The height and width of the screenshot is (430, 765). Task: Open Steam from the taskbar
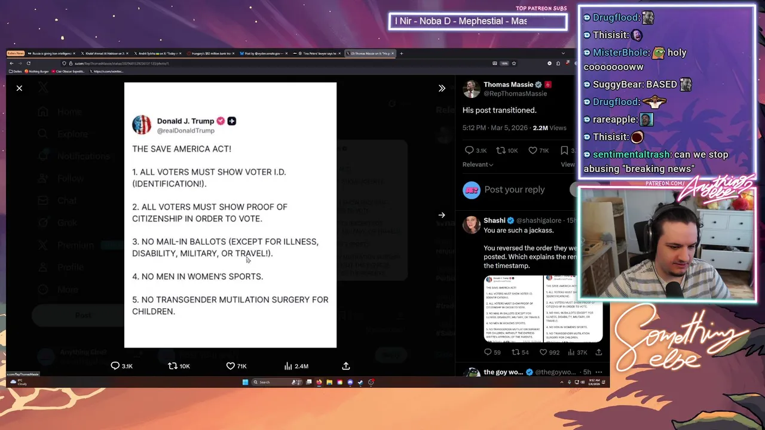pyautogui.click(x=360, y=382)
